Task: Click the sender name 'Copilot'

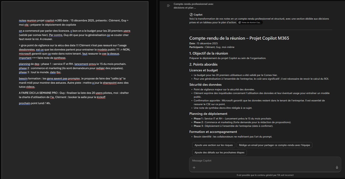Action: (x=198, y=14)
